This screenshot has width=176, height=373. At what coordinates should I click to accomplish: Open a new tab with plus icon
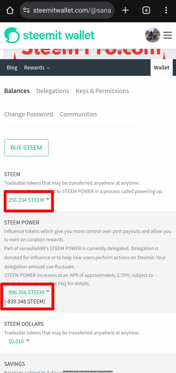point(125,10)
